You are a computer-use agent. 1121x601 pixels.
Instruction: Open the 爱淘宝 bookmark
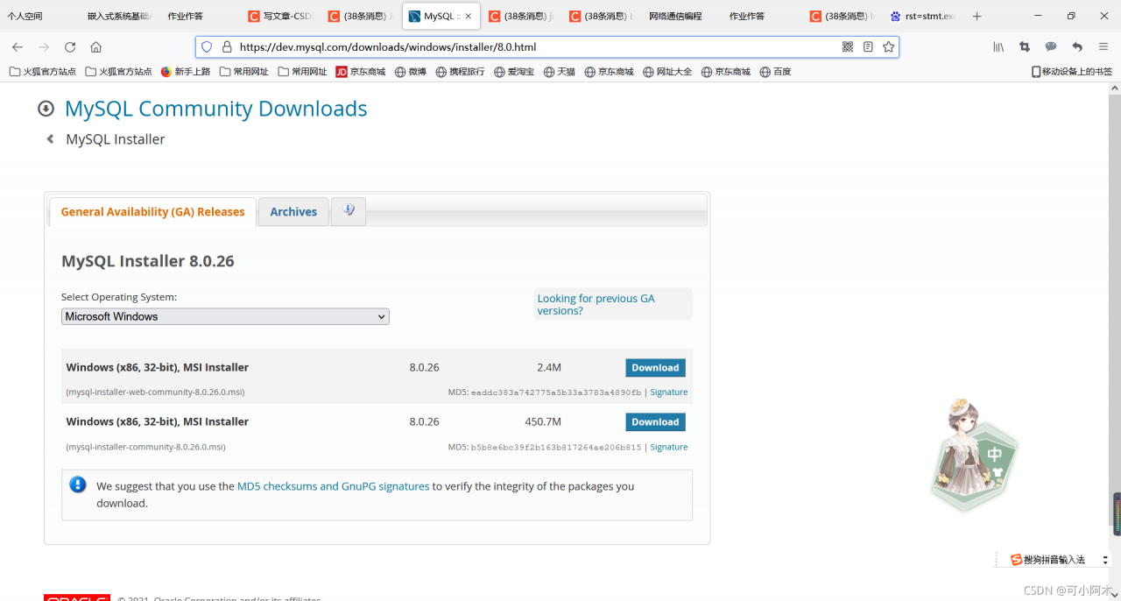(x=514, y=72)
